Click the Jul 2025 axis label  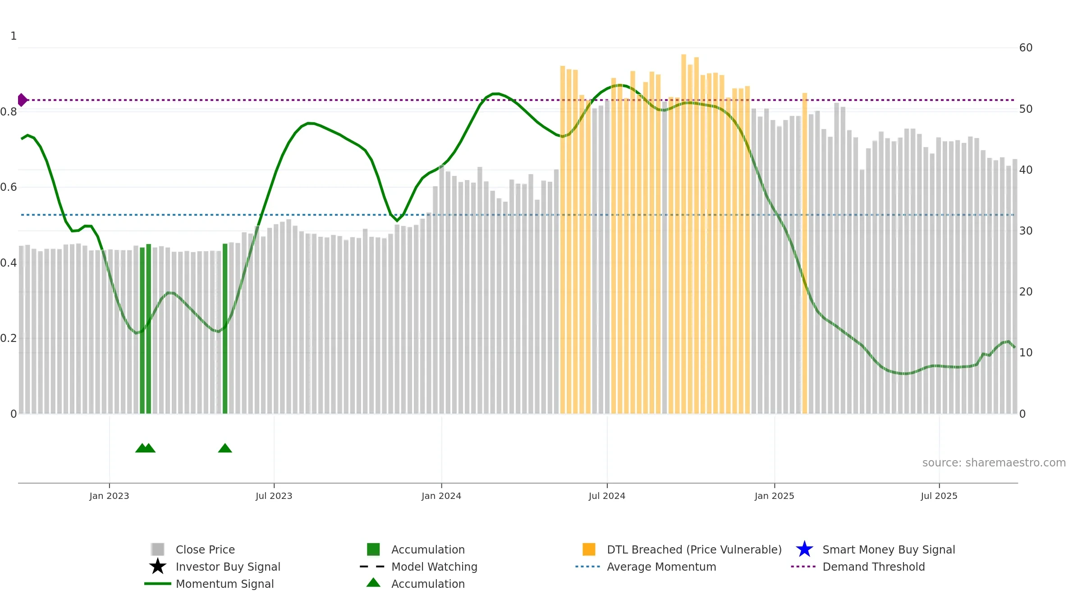(x=939, y=496)
